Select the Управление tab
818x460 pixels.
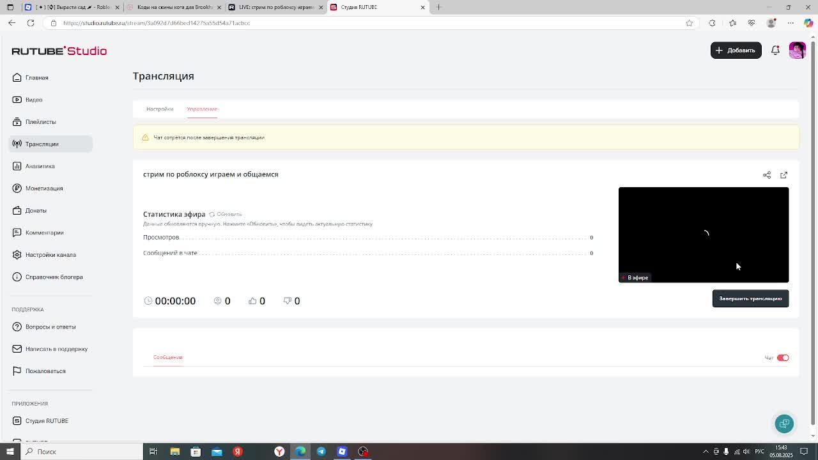tap(202, 109)
